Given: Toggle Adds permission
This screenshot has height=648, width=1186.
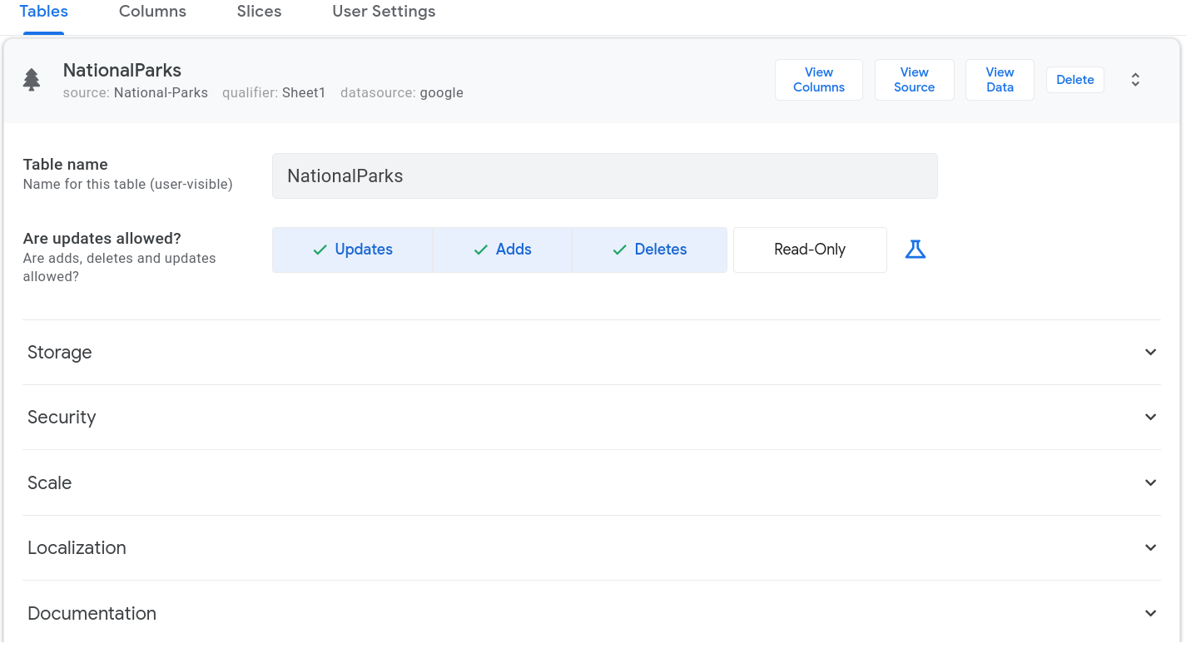Looking at the screenshot, I should [x=503, y=250].
